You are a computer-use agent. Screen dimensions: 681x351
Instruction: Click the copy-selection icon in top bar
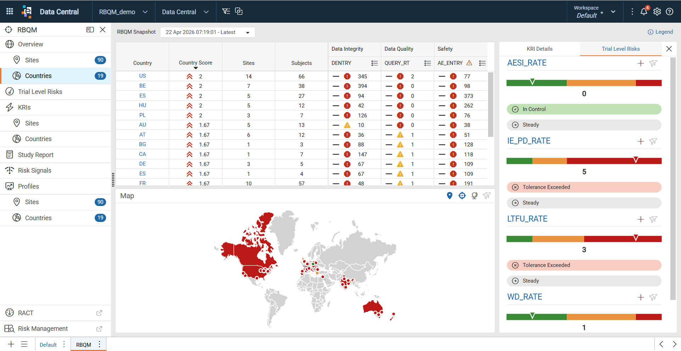coord(239,11)
